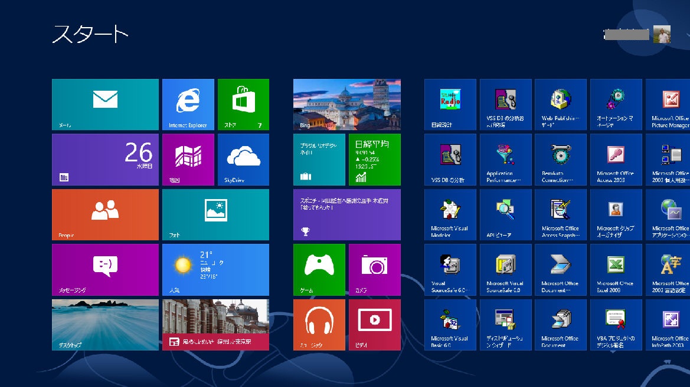Viewport: 690px width, 387px height.
Task: Open the Microsoft クリップ オーガナイザ tile
Action: click(x=616, y=215)
